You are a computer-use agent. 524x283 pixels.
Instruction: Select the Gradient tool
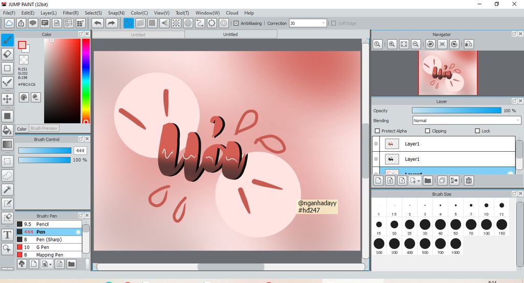point(7,145)
